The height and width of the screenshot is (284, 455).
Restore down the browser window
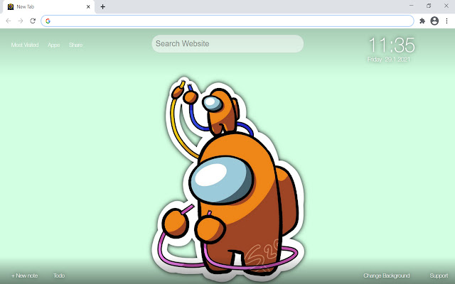(429, 6)
